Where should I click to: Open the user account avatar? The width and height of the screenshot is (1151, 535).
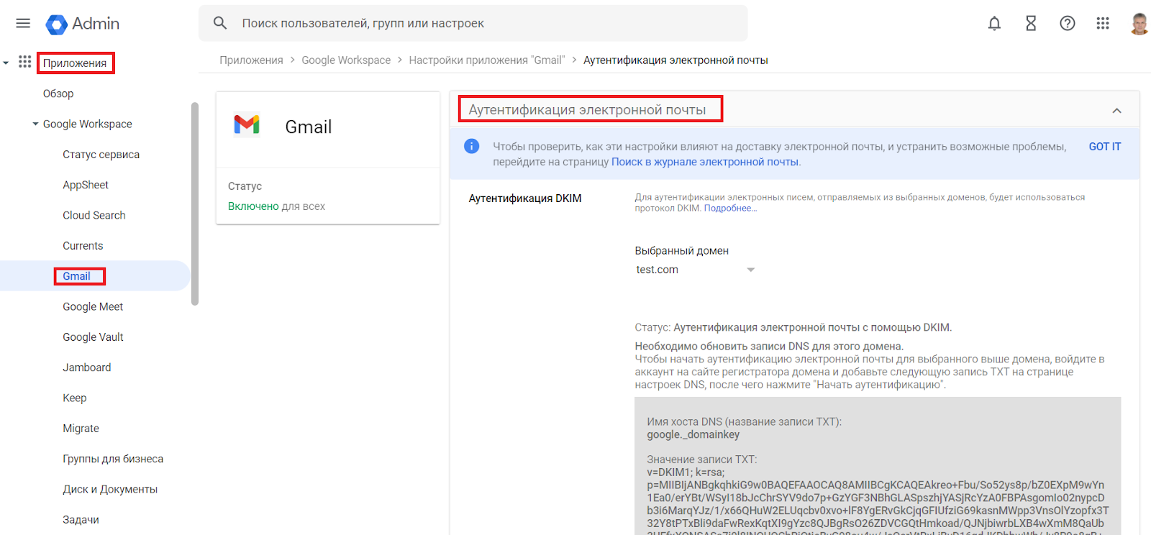1139,23
